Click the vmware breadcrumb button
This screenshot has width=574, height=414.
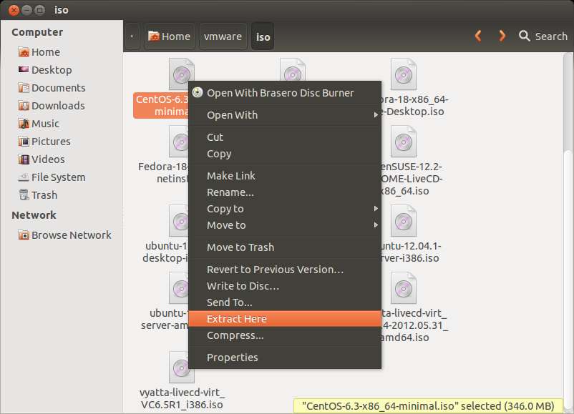click(x=223, y=36)
